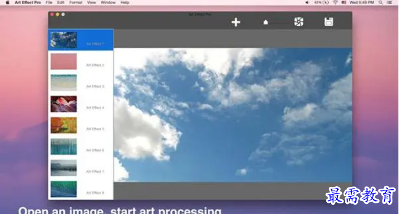Select the red Art Effect 4 thumbnail
Viewport: 399px width, 214px height.
tap(64, 104)
